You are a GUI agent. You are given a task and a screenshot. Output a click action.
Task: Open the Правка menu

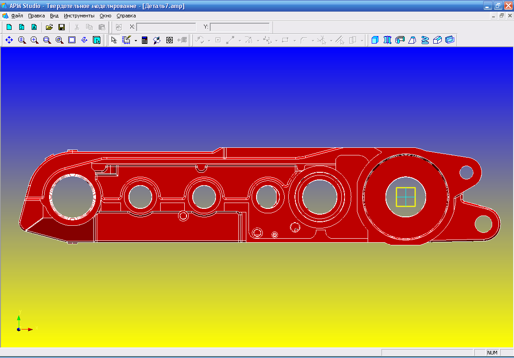point(37,16)
